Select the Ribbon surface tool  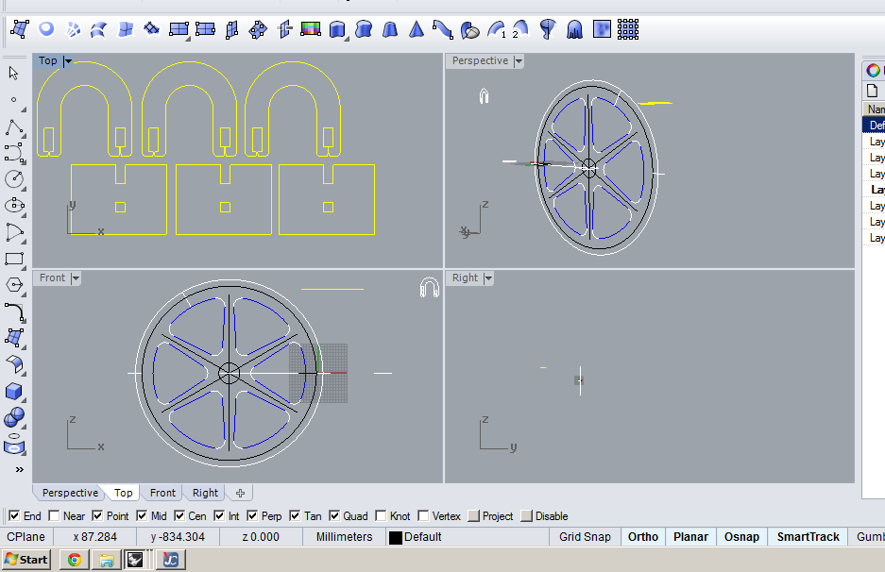(443, 29)
